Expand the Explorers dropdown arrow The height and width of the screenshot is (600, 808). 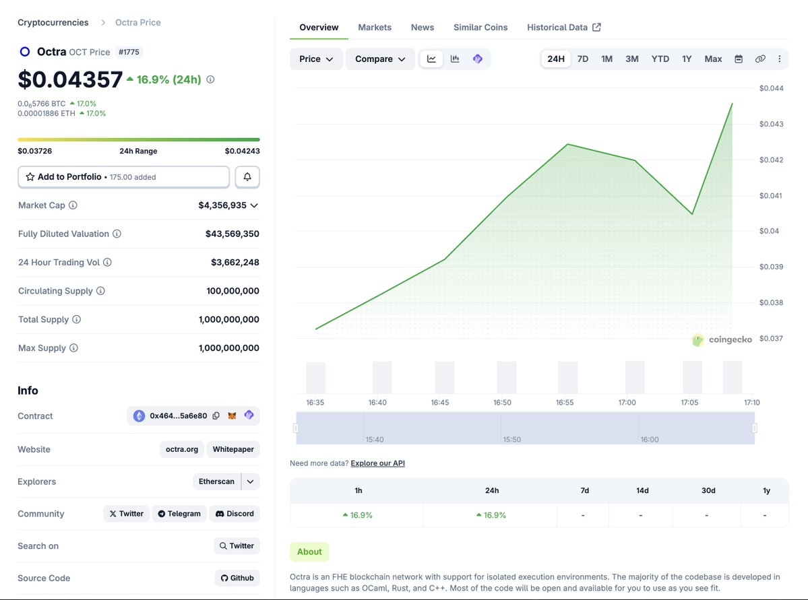tap(251, 481)
